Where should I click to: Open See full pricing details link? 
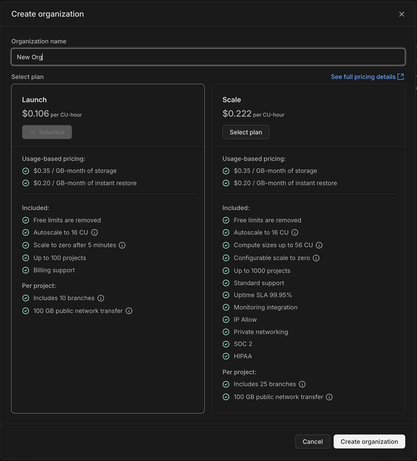click(x=363, y=77)
